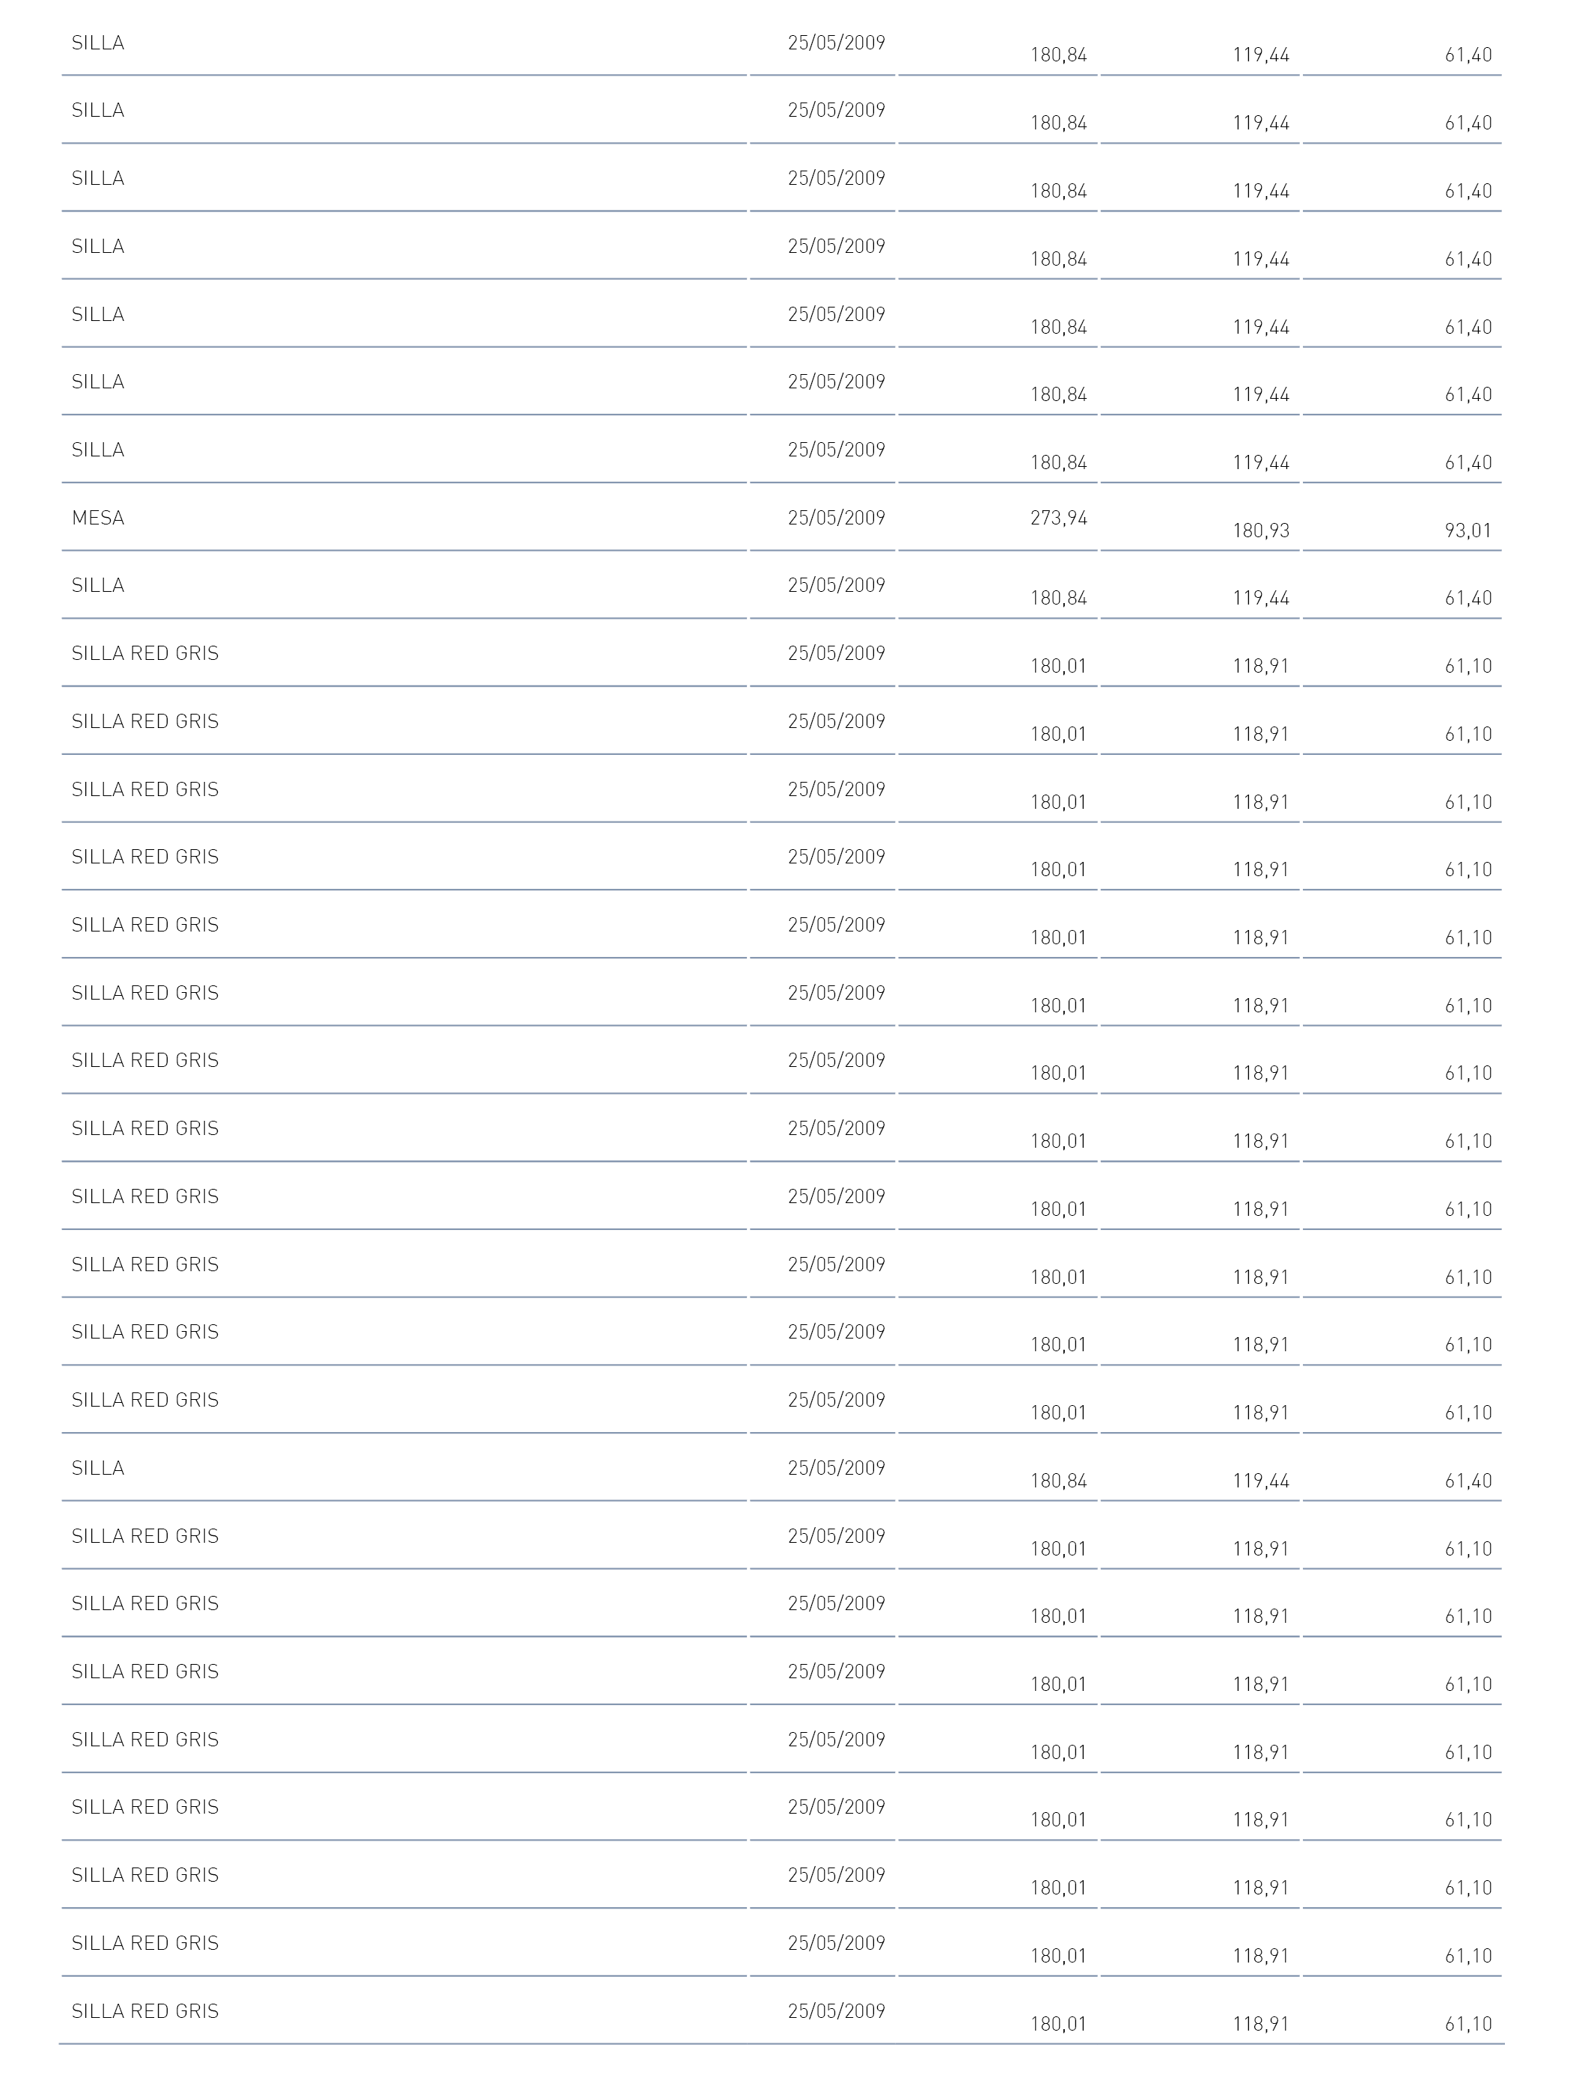Click 180,01 in first SILLA RED GRIS row
This screenshot has width=1591, height=2077.
1059,667
